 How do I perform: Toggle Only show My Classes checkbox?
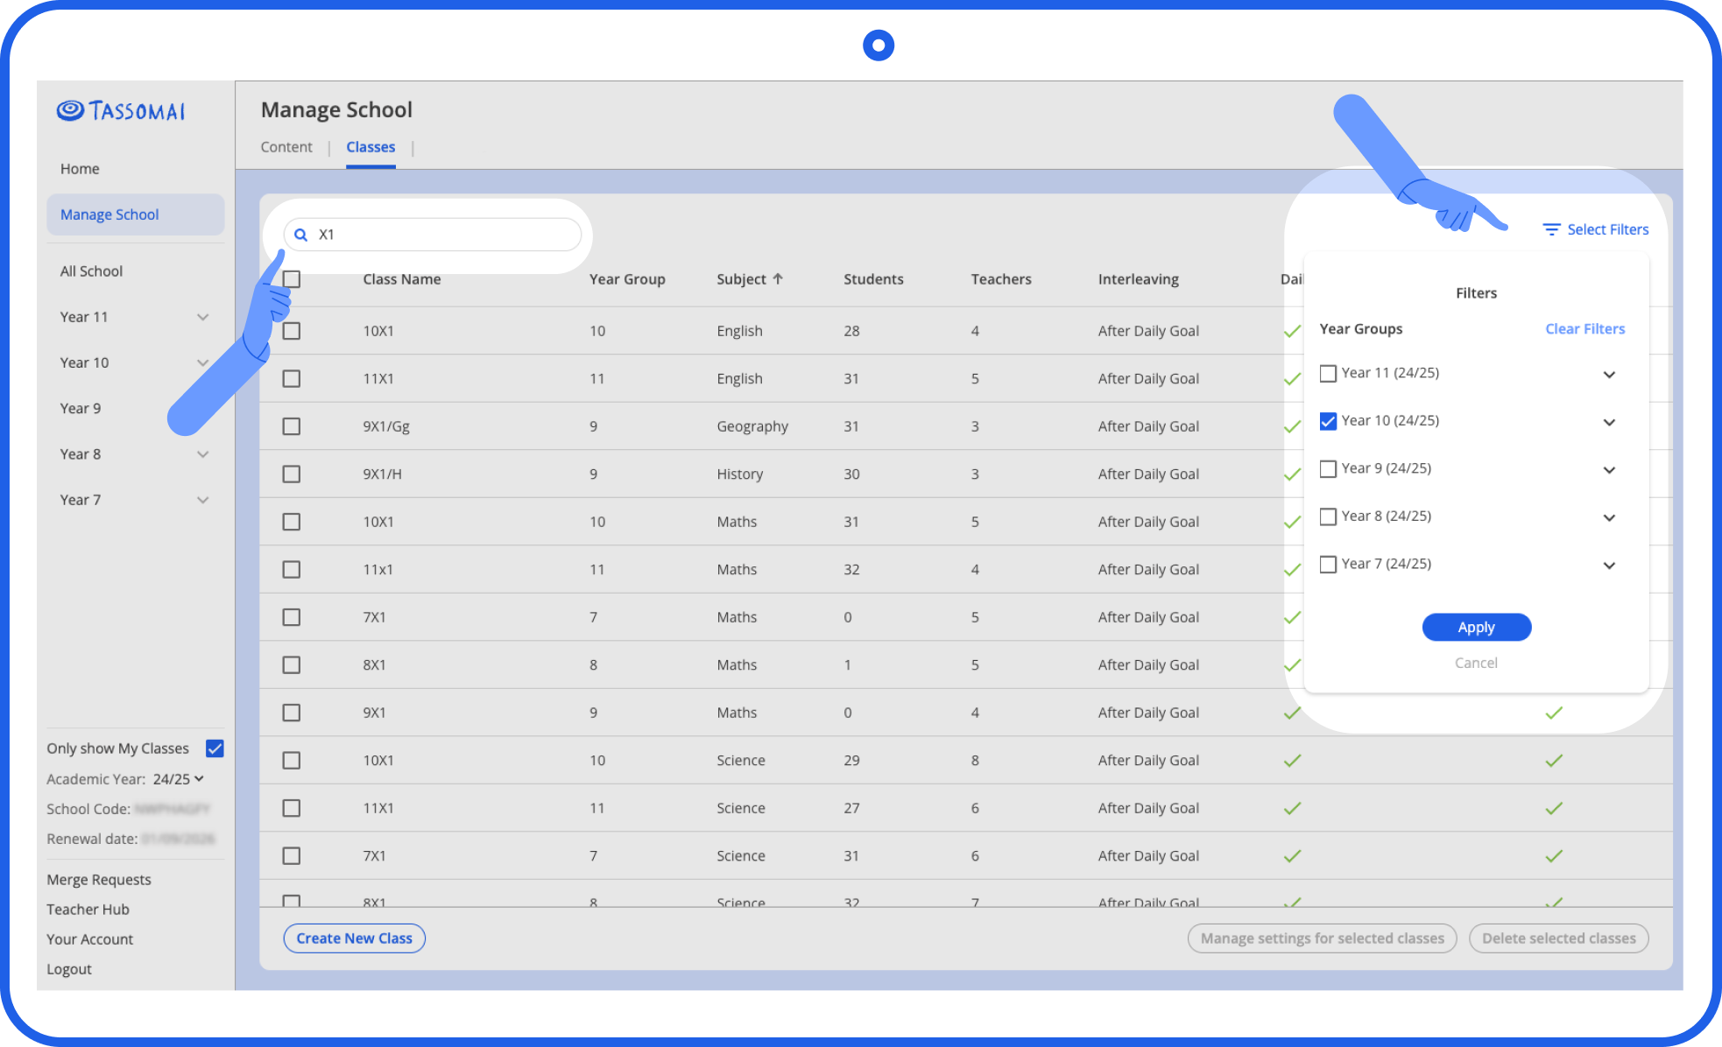tap(215, 748)
